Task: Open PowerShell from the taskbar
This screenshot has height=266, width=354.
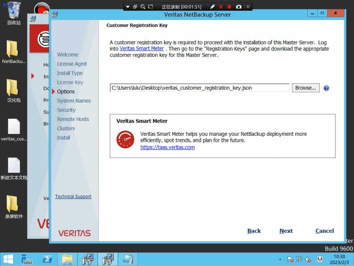Action: [47, 259]
